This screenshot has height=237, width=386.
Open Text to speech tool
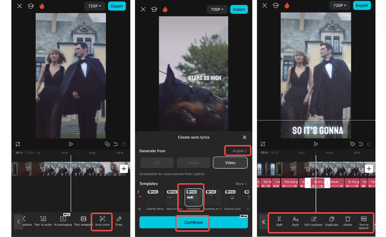pyautogui.click(x=364, y=223)
